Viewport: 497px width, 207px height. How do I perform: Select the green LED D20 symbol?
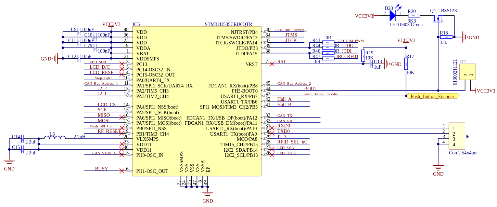point(393,15)
